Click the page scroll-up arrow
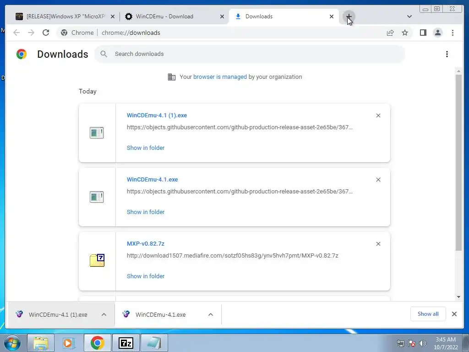The width and height of the screenshot is (469, 352). coord(458,71)
